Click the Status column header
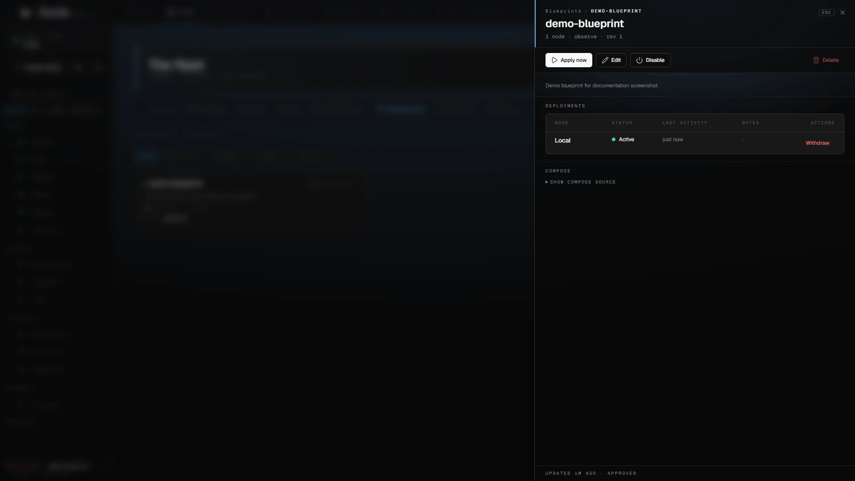 622,123
